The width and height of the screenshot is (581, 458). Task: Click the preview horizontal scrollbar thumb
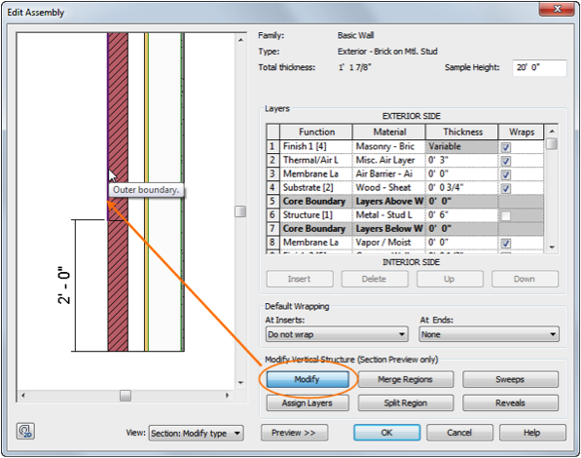point(126,396)
